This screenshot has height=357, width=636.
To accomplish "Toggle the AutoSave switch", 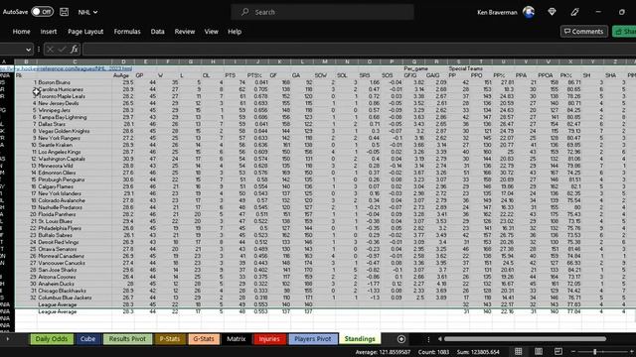I will coord(42,12).
